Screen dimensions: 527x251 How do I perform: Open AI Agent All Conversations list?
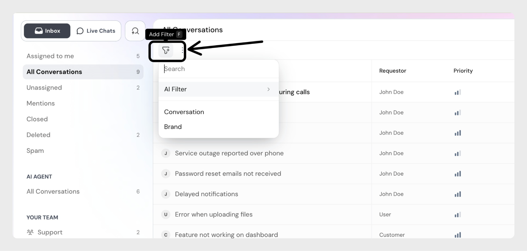pyautogui.click(x=53, y=191)
